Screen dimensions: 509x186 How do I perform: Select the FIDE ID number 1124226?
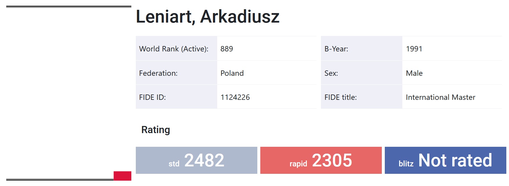click(x=235, y=97)
